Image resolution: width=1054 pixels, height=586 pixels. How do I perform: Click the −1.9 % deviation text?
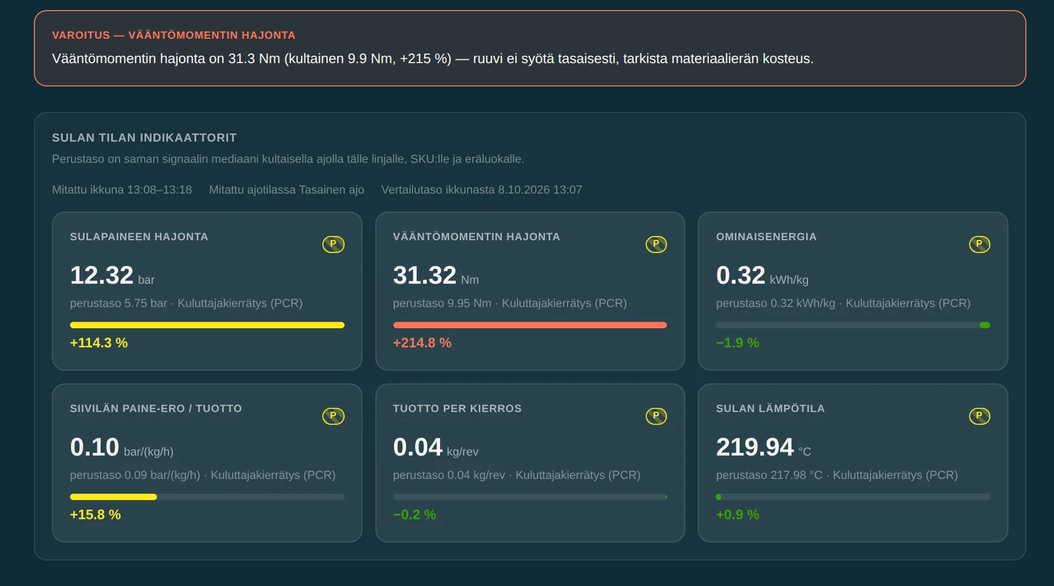pyautogui.click(x=738, y=343)
